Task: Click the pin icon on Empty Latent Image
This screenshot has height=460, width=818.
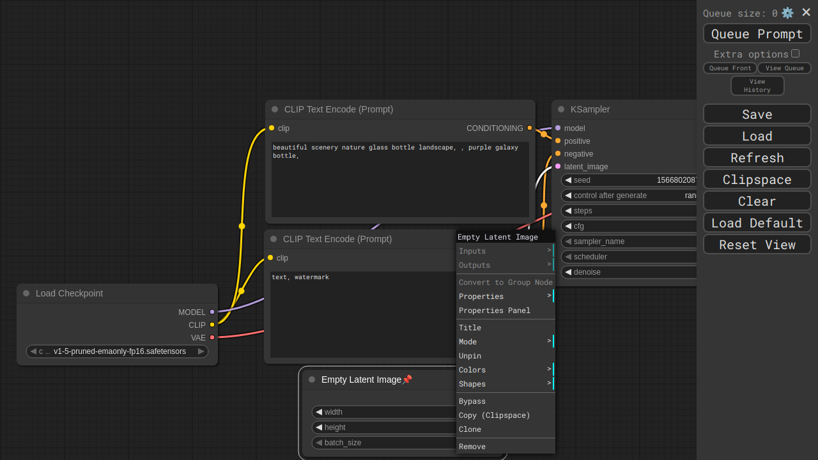Action: 407,379
